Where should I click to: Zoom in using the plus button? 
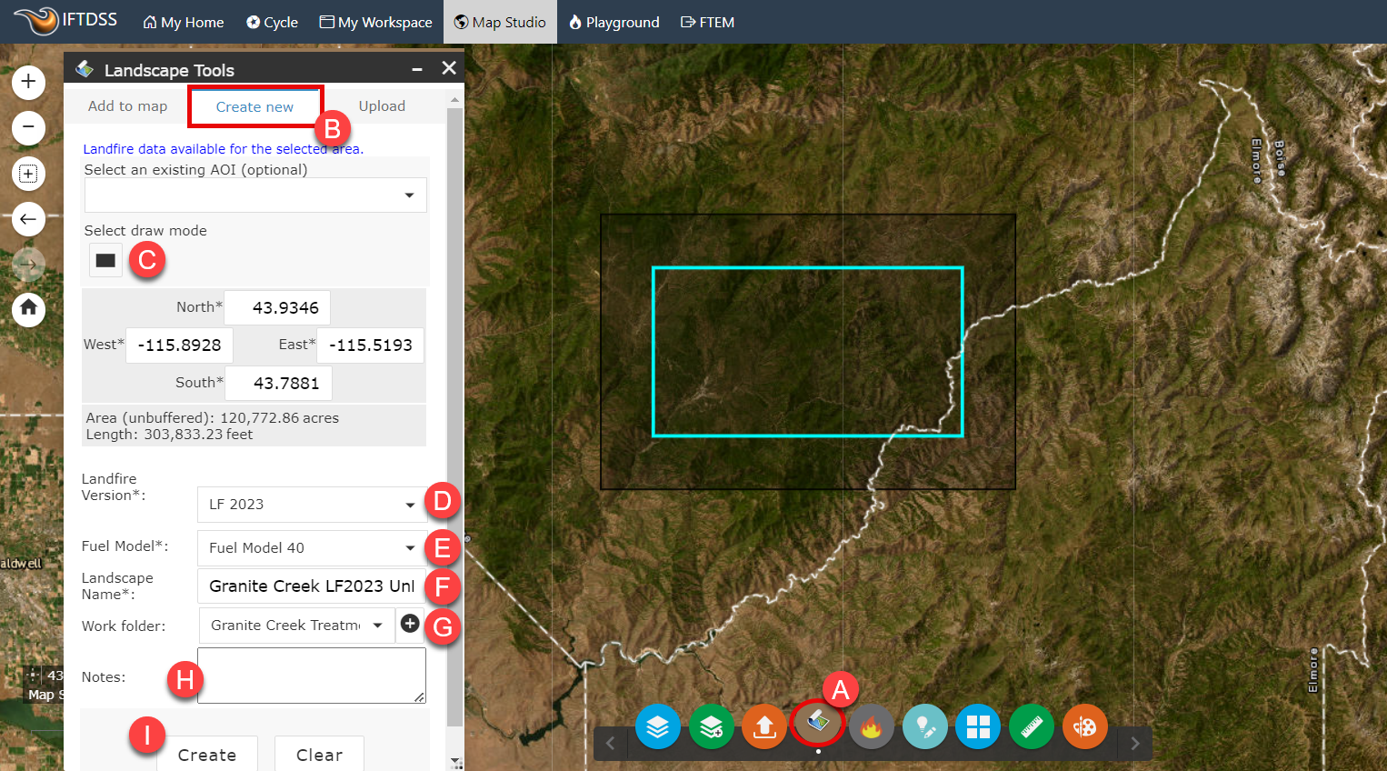click(28, 82)
